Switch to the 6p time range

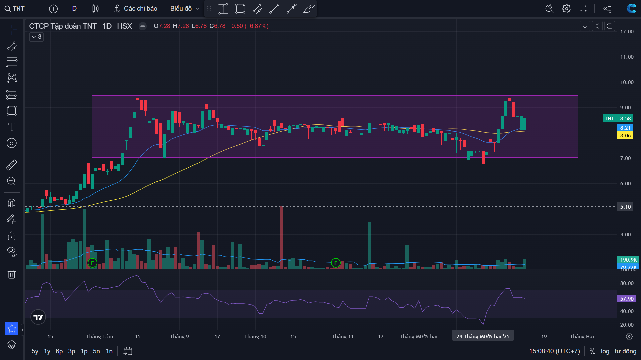coord(59,351)
